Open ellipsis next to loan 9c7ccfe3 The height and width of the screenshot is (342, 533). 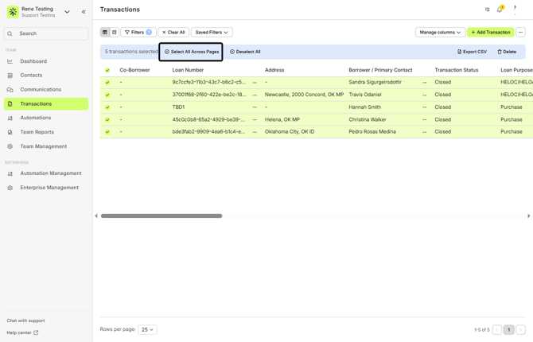click(255, 82)
